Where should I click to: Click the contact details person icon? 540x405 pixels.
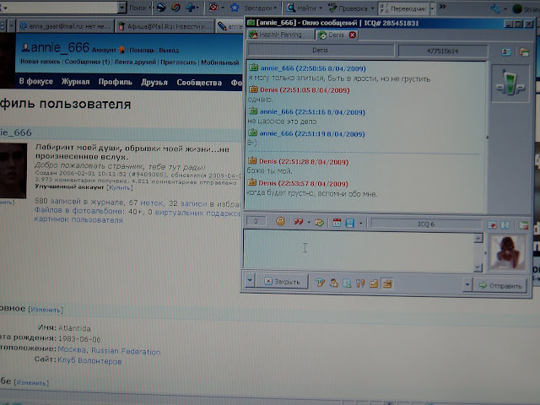coord(334,283)
